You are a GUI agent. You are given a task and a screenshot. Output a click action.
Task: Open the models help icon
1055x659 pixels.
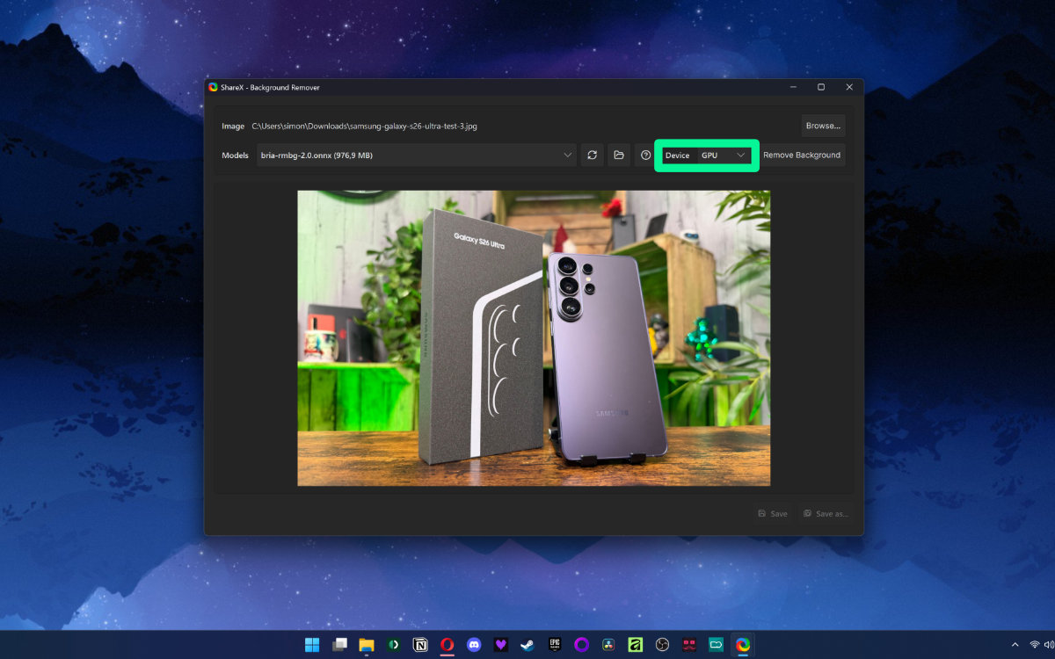coord(646,155)
